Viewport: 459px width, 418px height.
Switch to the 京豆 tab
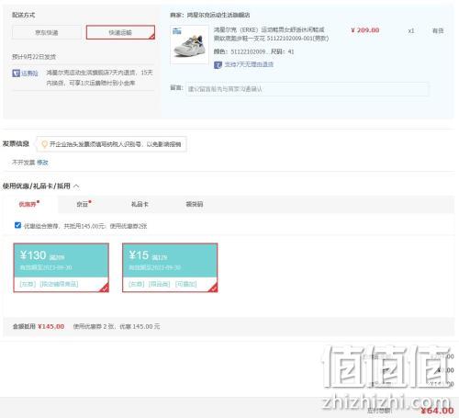click(x=84, y=204)
